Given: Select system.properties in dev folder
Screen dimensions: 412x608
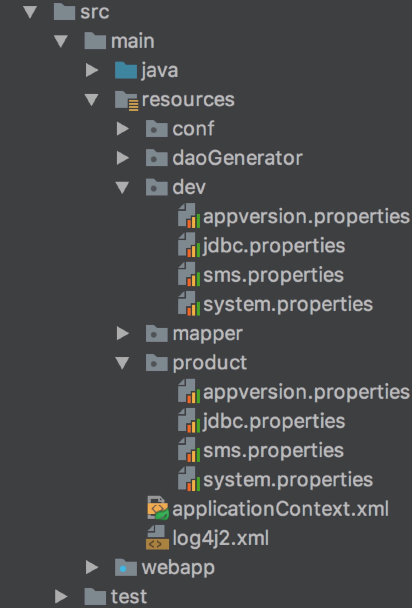Looking at the screenshot, I should tap(288, 304).
